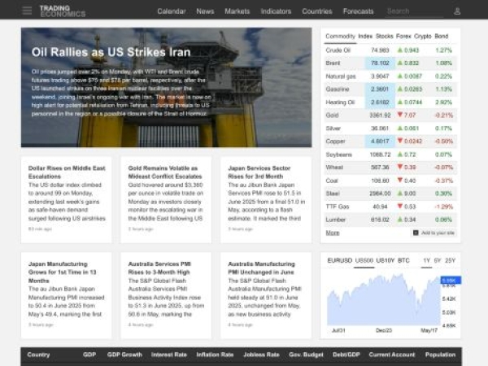Click the Inflation Rate column header
488x366 pixels.
215,355
